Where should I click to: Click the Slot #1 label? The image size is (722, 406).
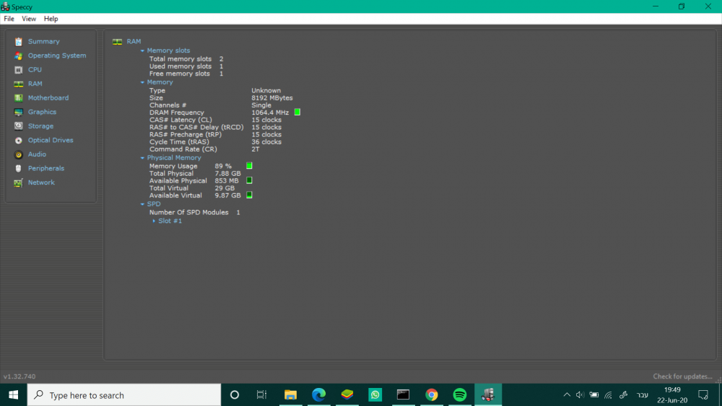click(x=170, y=221)
